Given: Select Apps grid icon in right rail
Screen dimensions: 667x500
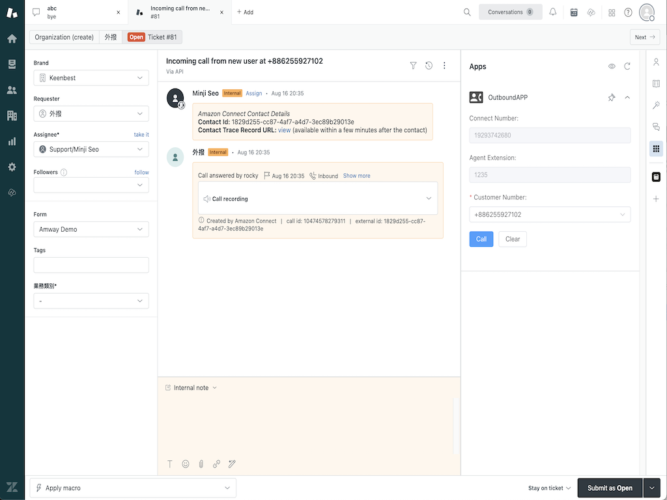Looking at the screenshot, I should pyautogui.click(x=656, y=148).
